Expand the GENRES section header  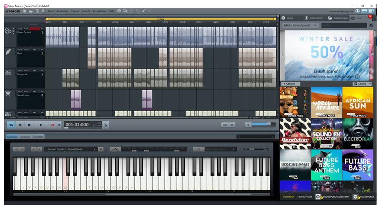(x=291, y=84)
